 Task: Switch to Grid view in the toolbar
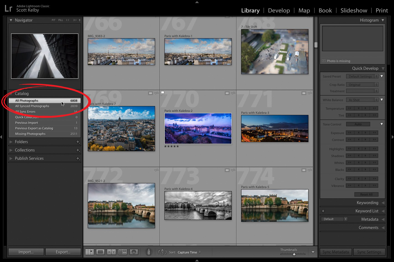pyautogui.click(x=89, y=252)
